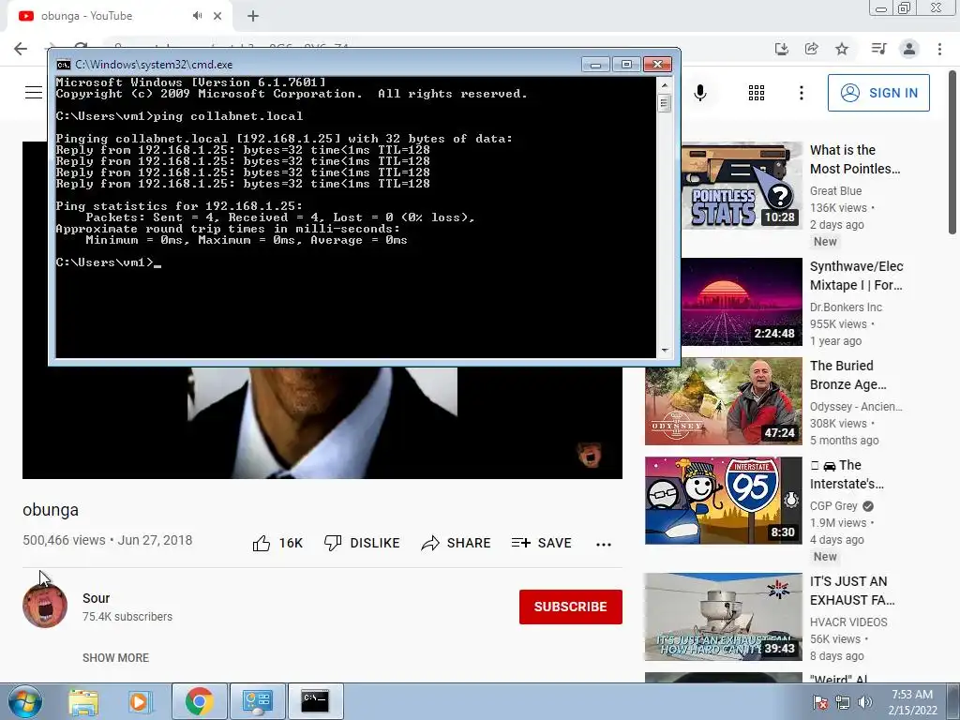Image resolution: width=960 pixels, height=720 pixels.
Task: Restore down the Chrome window
Action: tap(905, 7)
